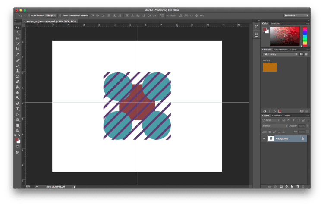Click the Background layer thumbnail
The image size is (324, 207).
coord(271,138)
